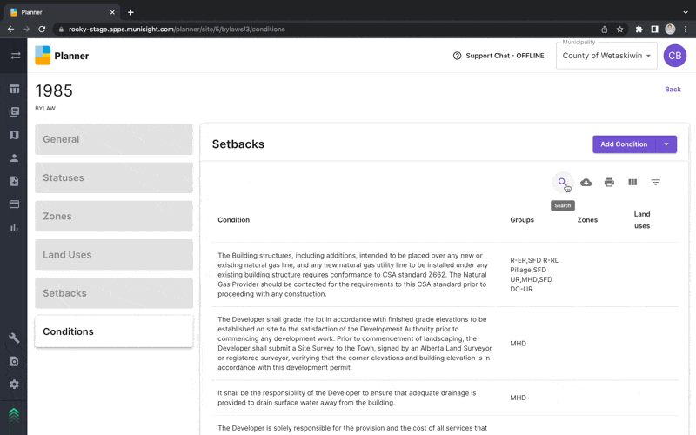Select the Conditions tab
Image resolution: width=696 pixels, height=435 pixels.
click(x=114, y=331)
